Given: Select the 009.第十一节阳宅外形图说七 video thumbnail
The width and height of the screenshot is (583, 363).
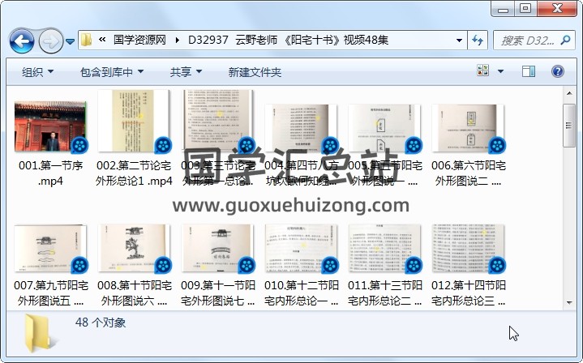Looking at the screenshot, I should click(218, 249).
